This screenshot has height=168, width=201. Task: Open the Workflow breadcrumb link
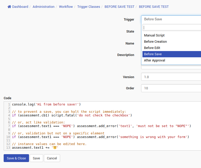(66, 7)
